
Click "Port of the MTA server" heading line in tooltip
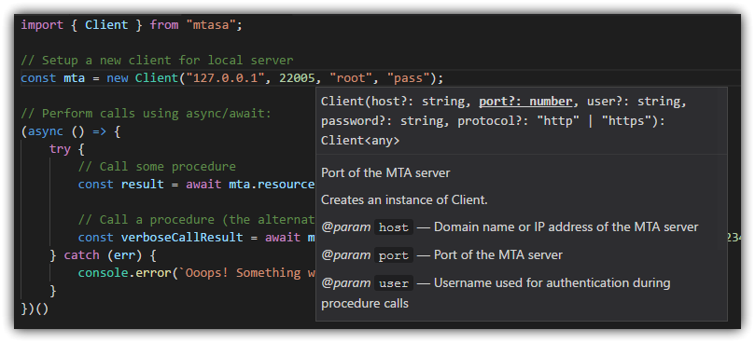click(385, 172)
